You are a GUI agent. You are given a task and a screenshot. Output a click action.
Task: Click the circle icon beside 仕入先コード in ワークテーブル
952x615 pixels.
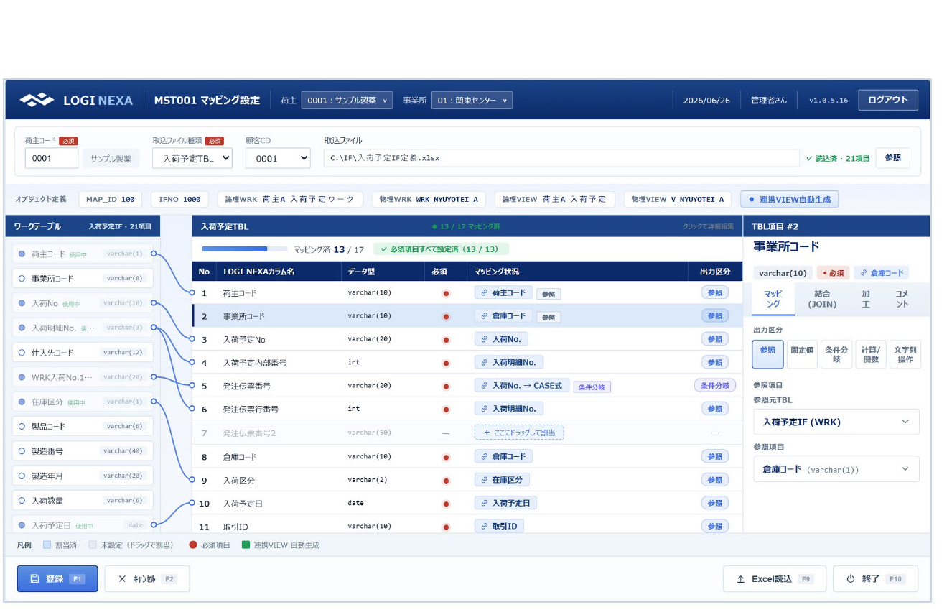coord(22,353)
